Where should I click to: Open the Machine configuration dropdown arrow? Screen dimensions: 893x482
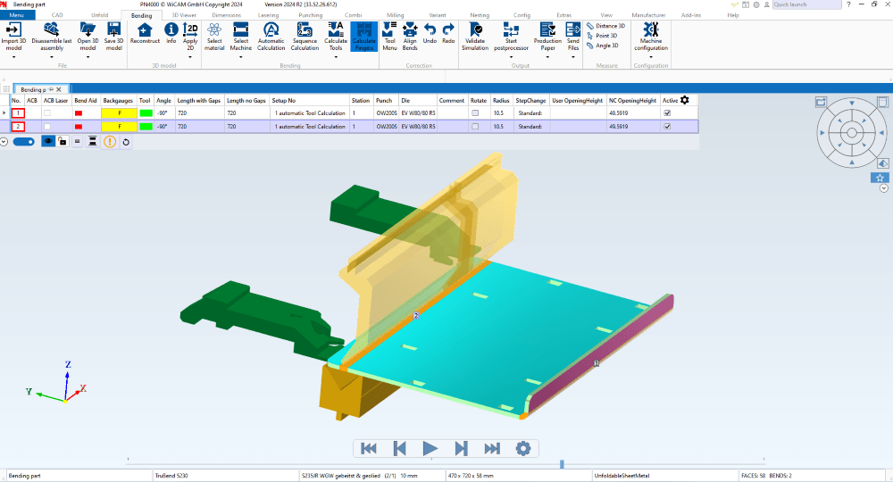coord(651,56)
